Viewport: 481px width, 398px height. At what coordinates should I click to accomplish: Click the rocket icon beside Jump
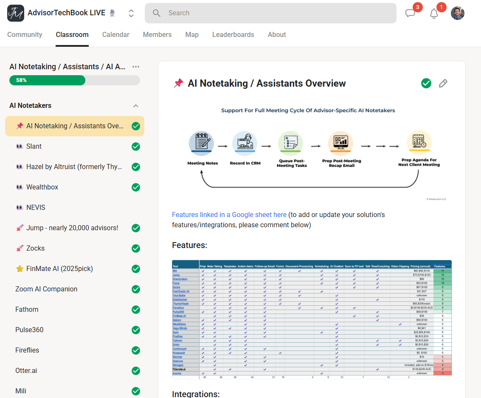(x=20, y=228)
